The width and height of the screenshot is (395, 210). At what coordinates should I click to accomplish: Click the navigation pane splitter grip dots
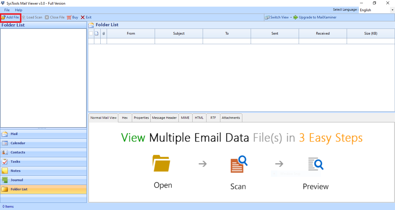tap(42, 128)
